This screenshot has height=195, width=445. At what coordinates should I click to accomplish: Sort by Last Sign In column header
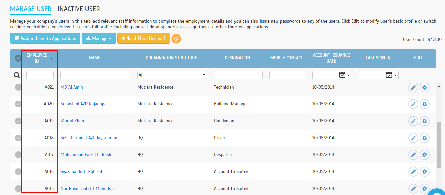(378, 58)
